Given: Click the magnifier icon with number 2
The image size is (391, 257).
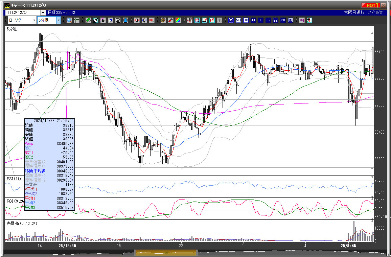Looking at the screenshot, I should [x=197, y=20].
